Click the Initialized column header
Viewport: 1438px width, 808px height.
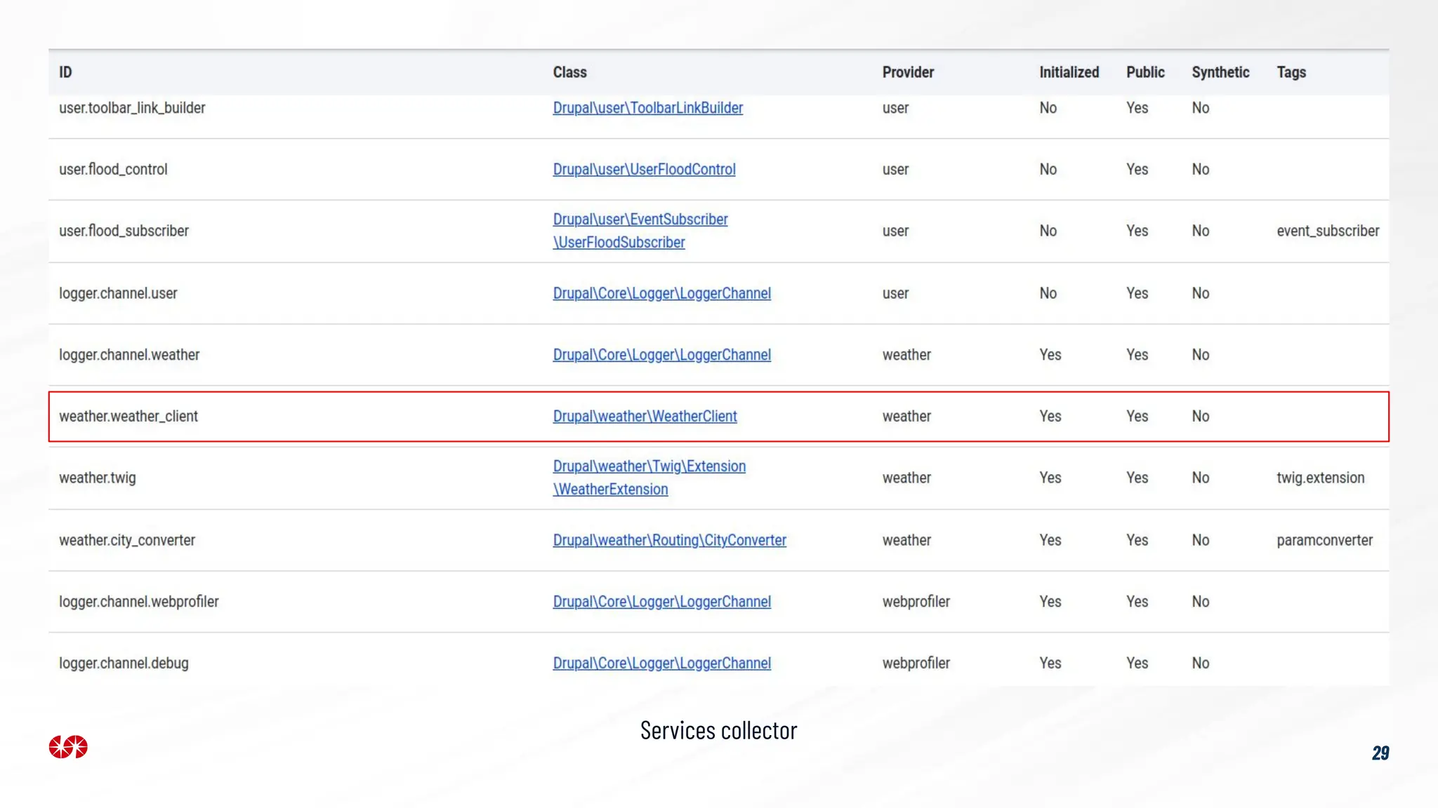click(1069, 72)
